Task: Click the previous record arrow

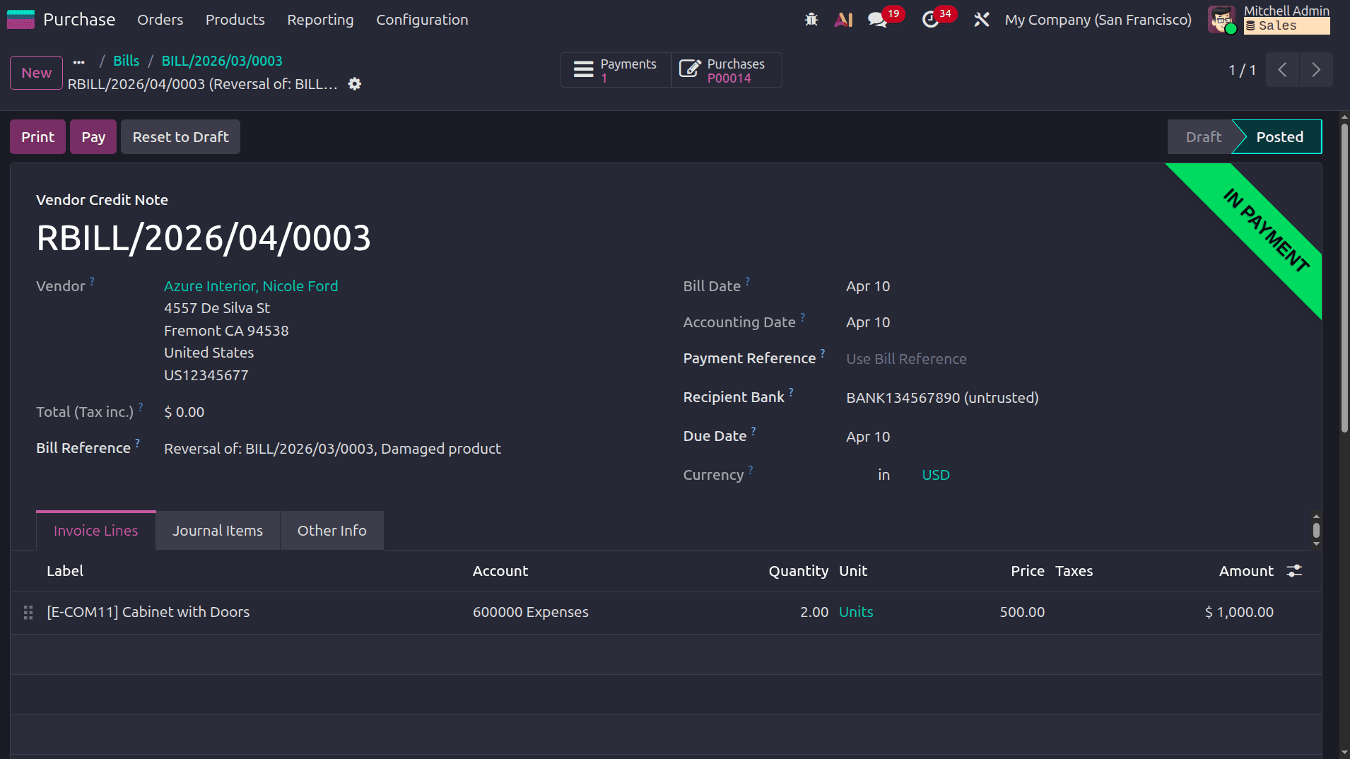Action: pos(1282,69)
